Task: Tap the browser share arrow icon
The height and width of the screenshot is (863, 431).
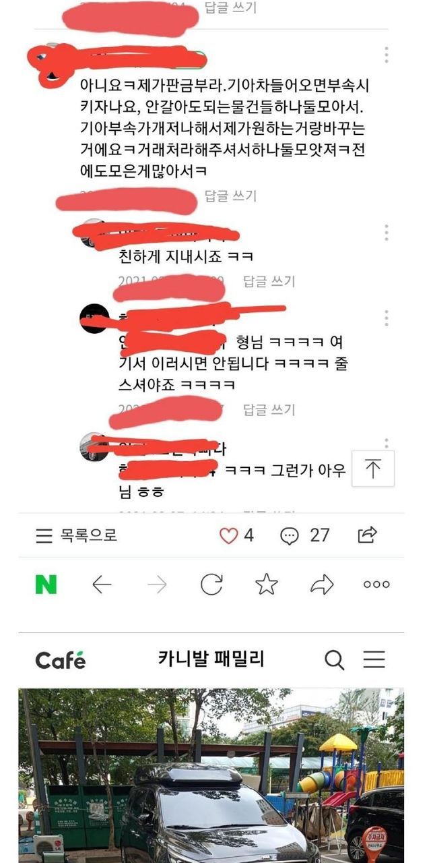Action: click(x=322, y=585)
